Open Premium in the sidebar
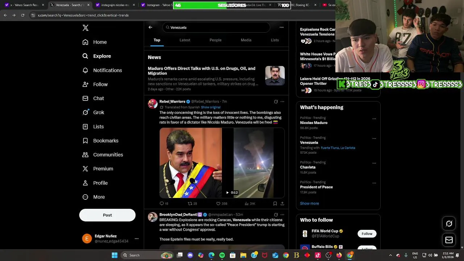The image size is (464, 261). click(98, 169)
